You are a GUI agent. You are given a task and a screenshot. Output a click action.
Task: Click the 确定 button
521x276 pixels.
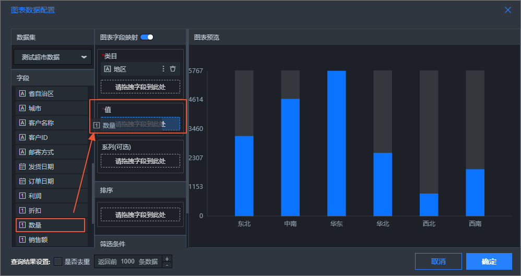click(489, 261)
